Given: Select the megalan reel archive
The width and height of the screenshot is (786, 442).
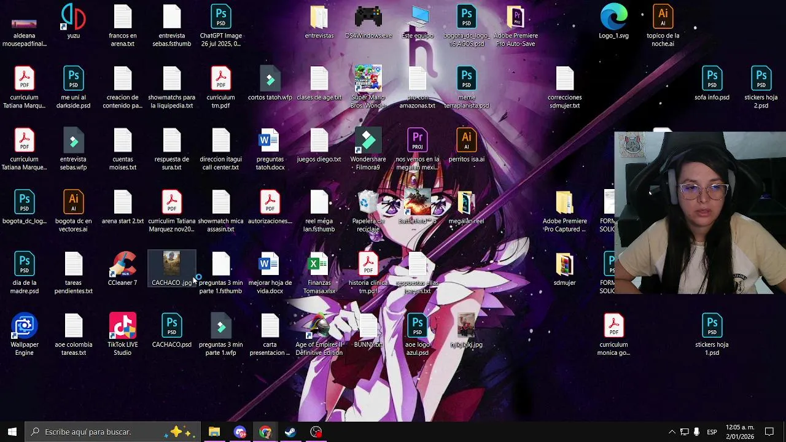Looking at the screenshot, I should pyautogui.click(x=466, y=207).
